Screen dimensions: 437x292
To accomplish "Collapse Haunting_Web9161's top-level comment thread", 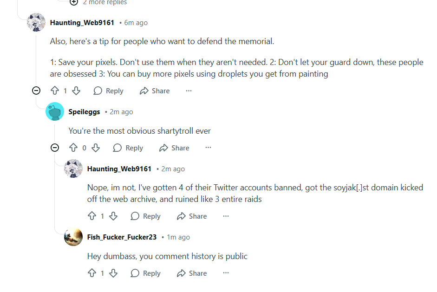I will [x=36, y=91].
